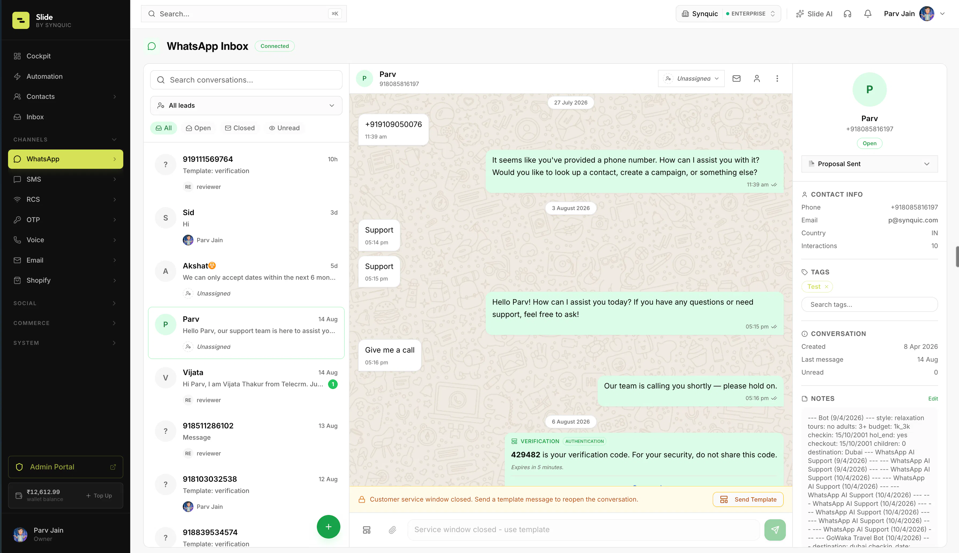The height and width of the screenshot is (553, 959).
Task: Collapse the CHANNELS section
Action: pos(114,139)
